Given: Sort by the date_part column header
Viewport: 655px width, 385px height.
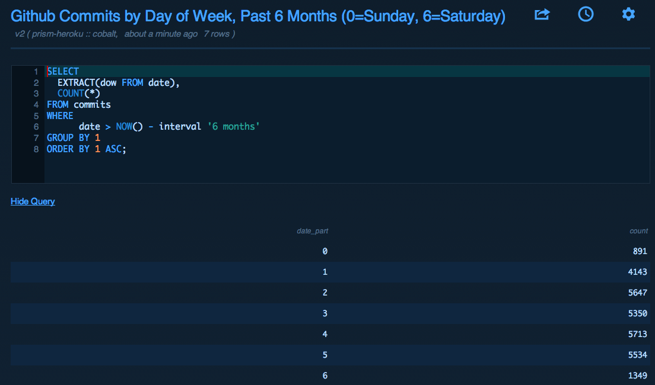Looking at the screenshot, I should (x=312, y=231).
